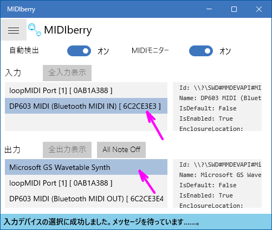Click the MIDIberry connector logo icon
This screenshot has height=230, width=272.
click(x=35, y=30)
